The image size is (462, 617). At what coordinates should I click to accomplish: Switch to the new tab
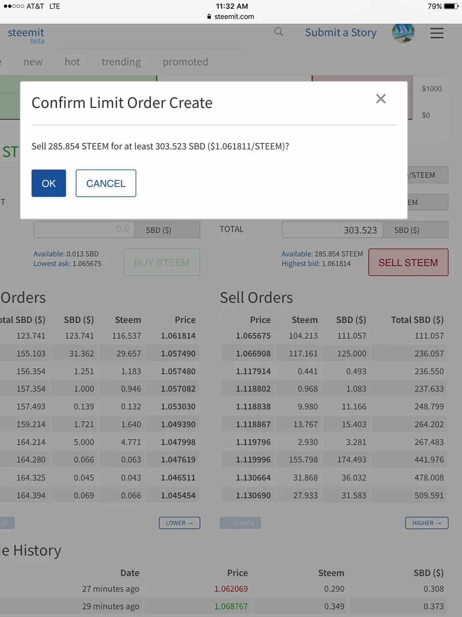tap(33, 62)
